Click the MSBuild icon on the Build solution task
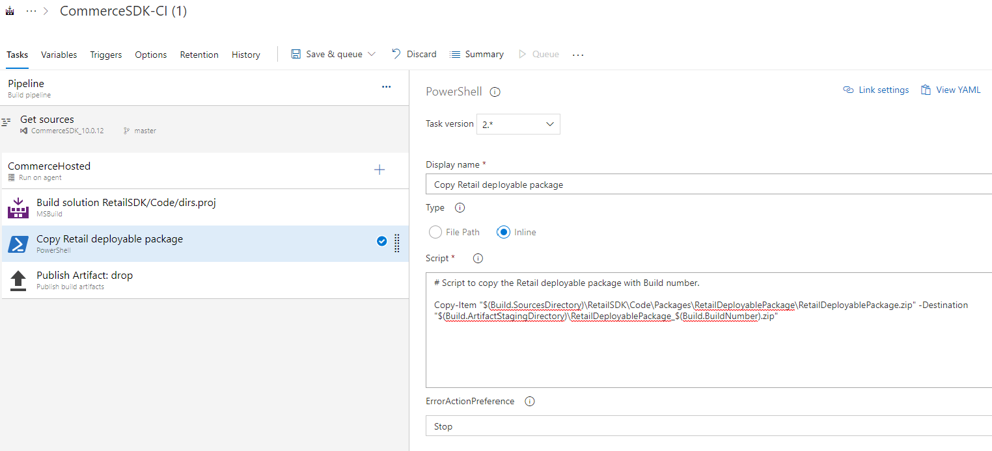 (x=18, y=207)
